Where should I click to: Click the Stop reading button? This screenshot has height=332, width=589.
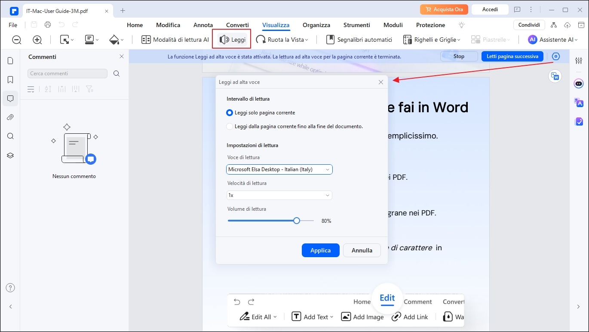[x=459, y=56]
